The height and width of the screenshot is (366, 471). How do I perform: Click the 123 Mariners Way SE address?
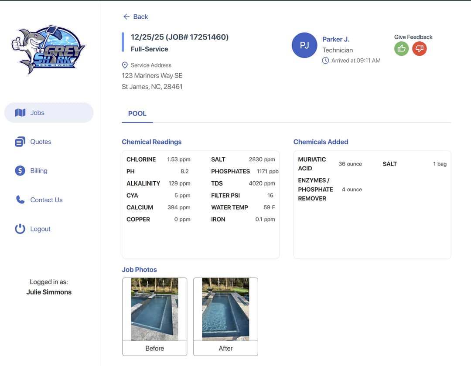click(152, 76)
